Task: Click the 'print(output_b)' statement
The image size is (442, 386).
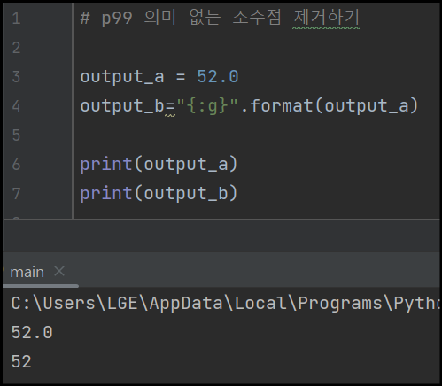Action: coord(159,193)
